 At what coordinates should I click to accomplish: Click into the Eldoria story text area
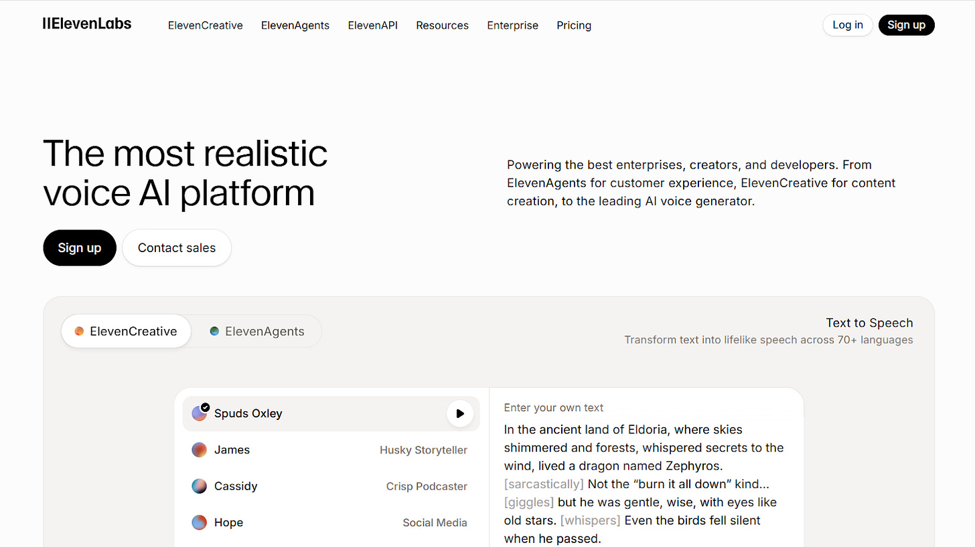[x=644, y=483]
